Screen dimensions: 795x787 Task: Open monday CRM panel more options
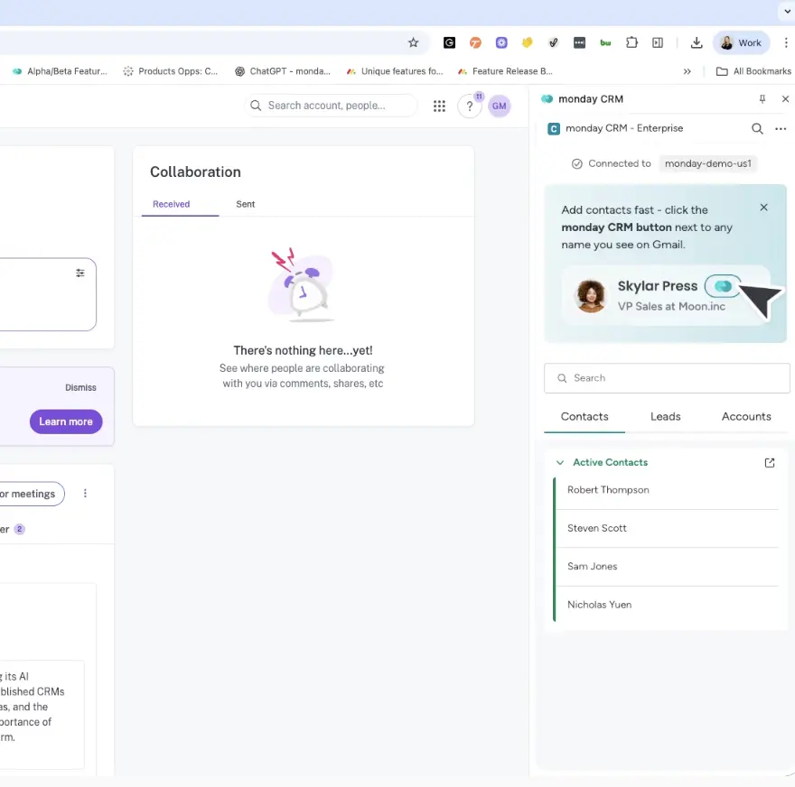click(781, 129)
